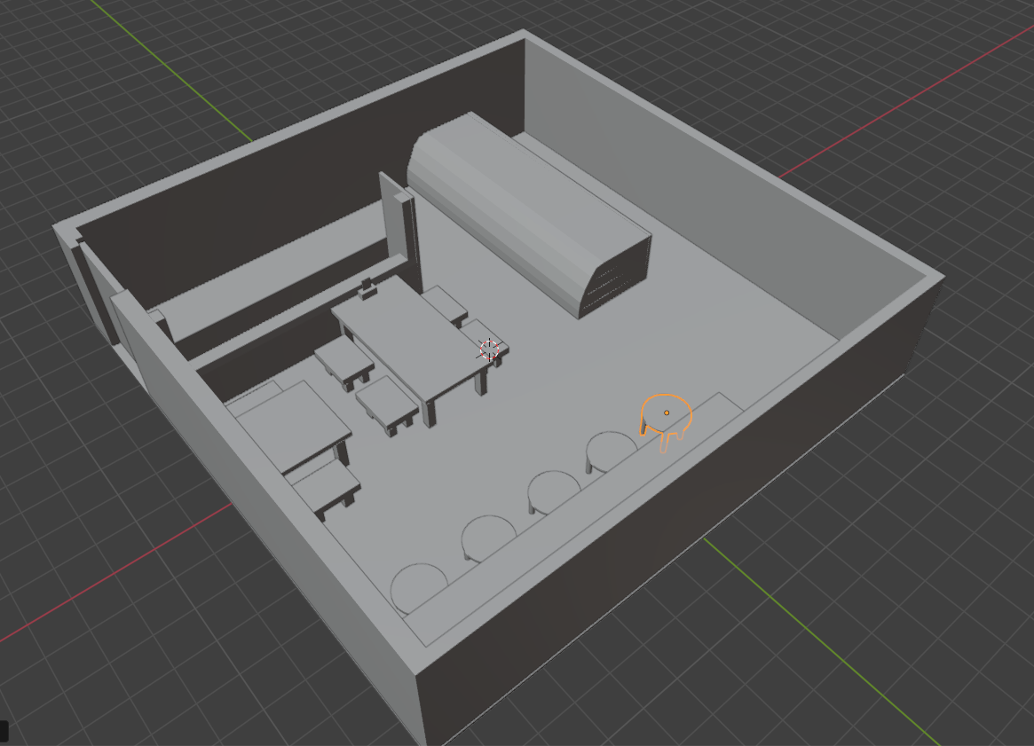Click the 3D cursor crosshair marker

point(488,349)
